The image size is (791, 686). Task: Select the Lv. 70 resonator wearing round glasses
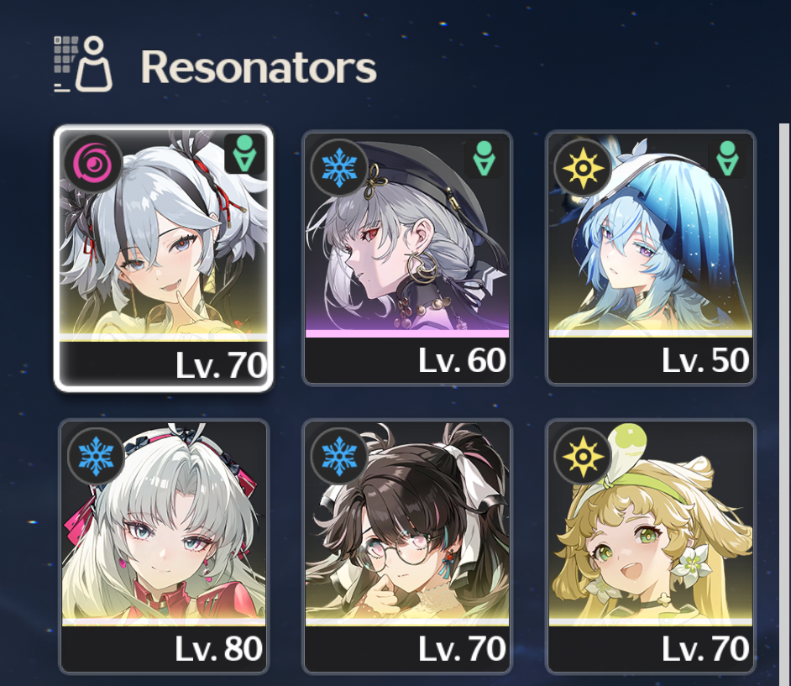407,547
